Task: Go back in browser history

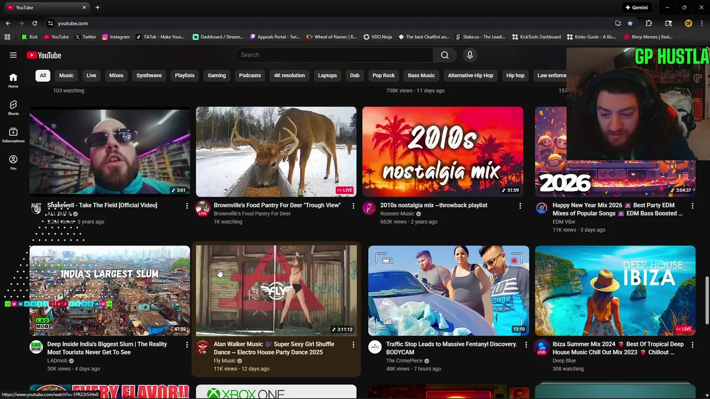Action: [8, 23]
